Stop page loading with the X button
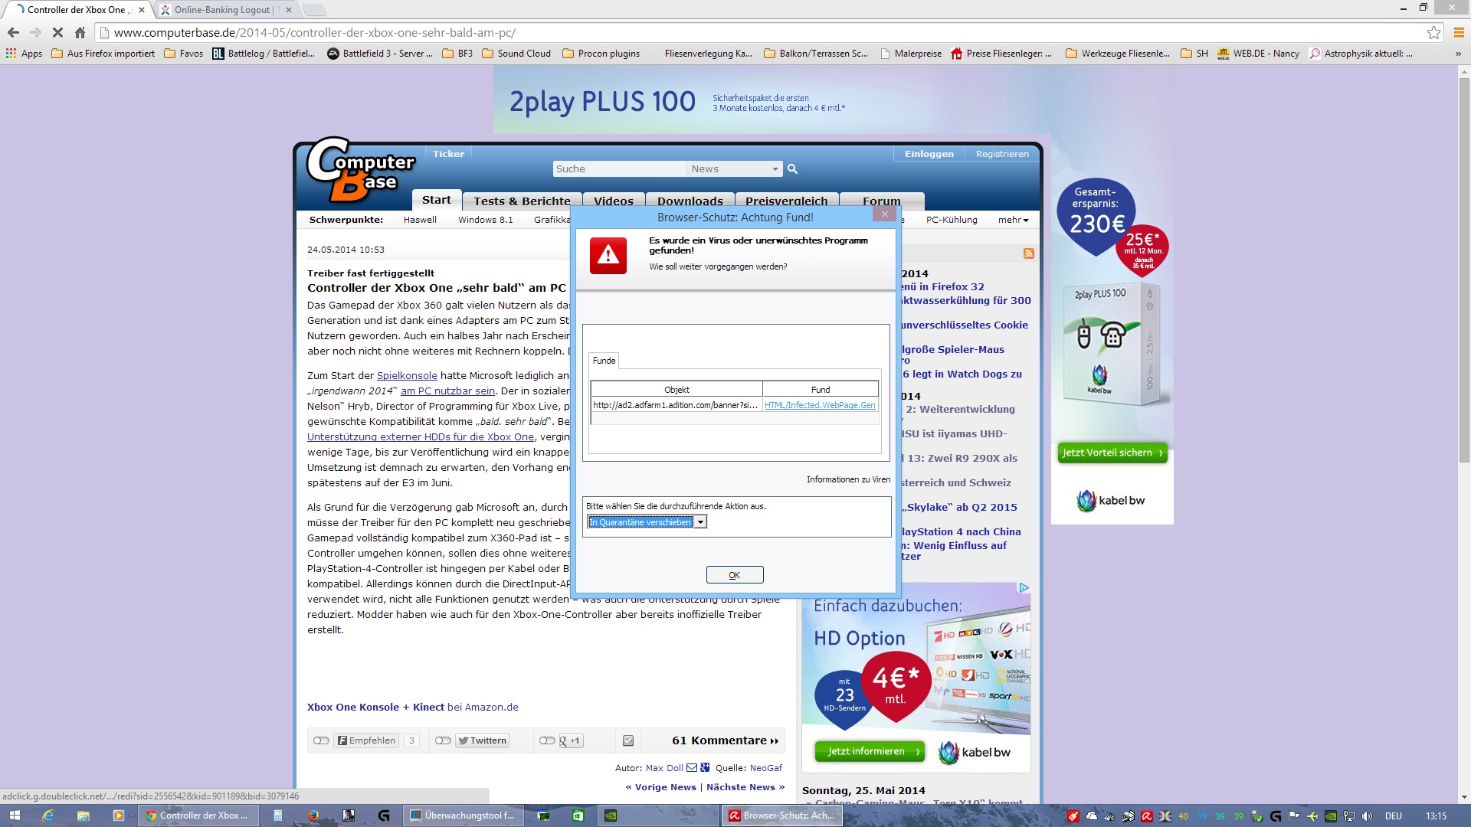 click(57, 32)
